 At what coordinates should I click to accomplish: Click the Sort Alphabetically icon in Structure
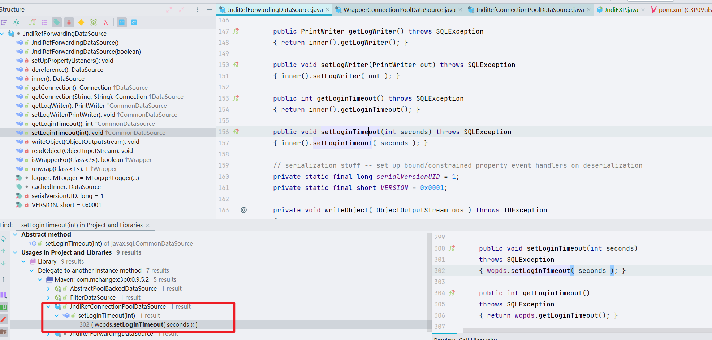(16, 22)
